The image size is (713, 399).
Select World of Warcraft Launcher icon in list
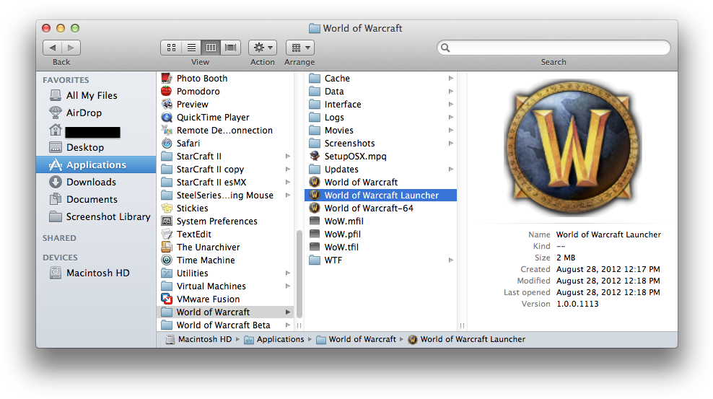(x=315, y=195)
